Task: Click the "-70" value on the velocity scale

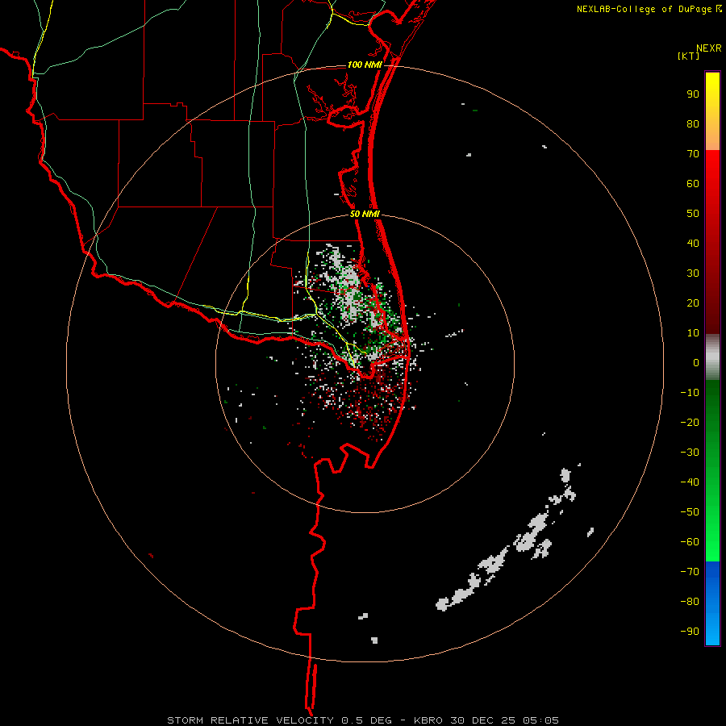Action: (690, 571)
